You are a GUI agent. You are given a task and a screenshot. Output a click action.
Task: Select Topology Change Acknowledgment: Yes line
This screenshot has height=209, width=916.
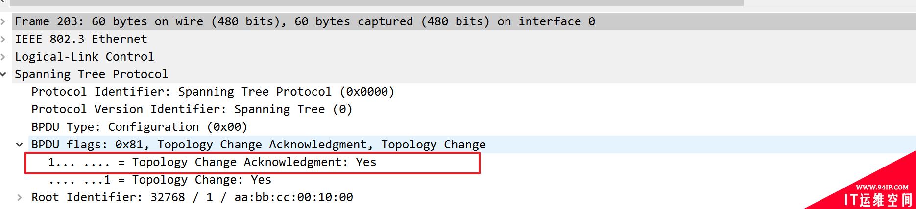(x=252, y=163)
